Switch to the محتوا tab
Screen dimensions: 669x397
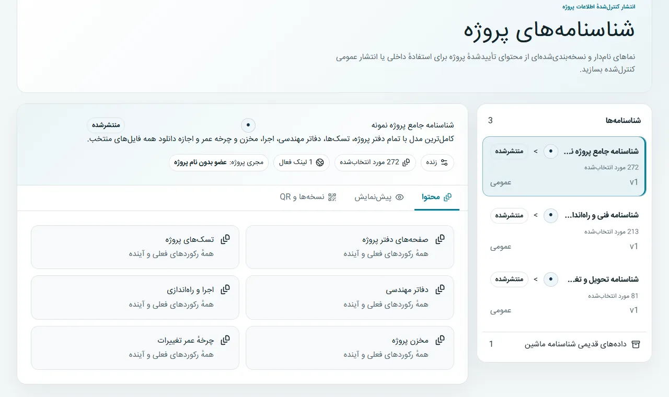pyautogui.click(x=437, y=197)
